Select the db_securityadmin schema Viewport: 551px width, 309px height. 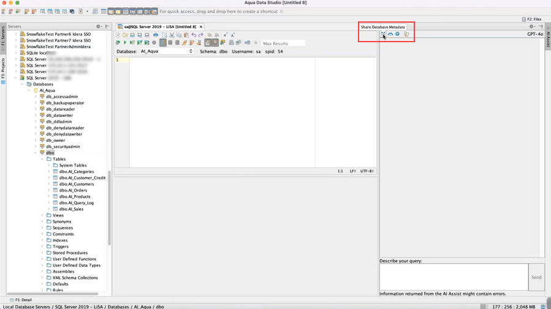(63, 147)
